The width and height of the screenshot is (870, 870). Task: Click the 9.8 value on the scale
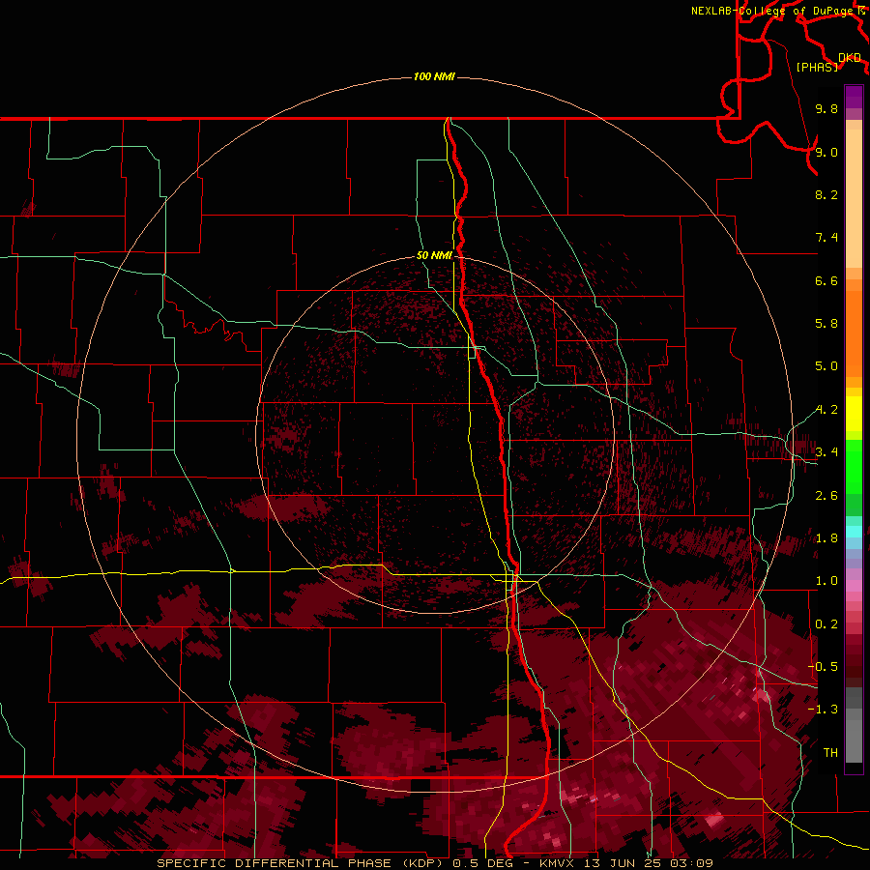pos(826,108)
